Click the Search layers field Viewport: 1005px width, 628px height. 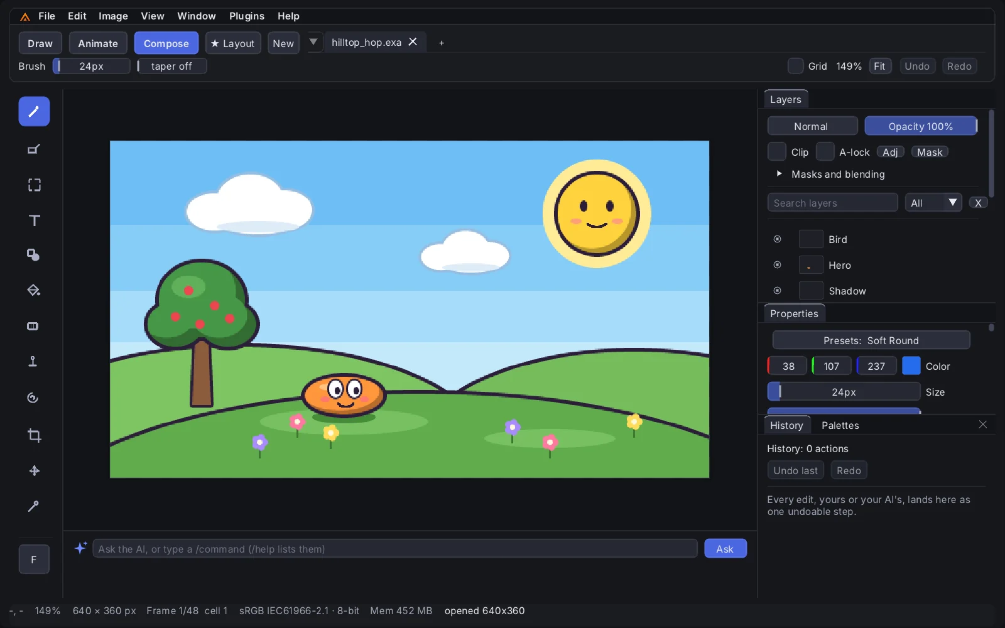833,203
